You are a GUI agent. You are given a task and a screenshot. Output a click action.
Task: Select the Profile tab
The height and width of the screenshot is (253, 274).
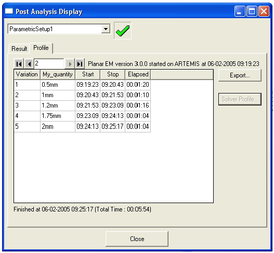coord(41,48)
